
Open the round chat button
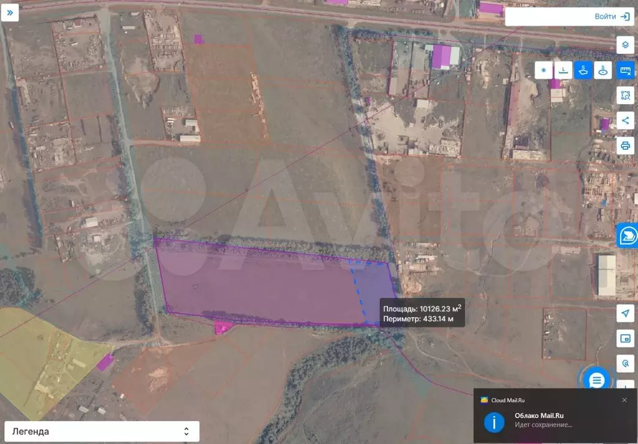pyautogui.click(x=596, y=380)
